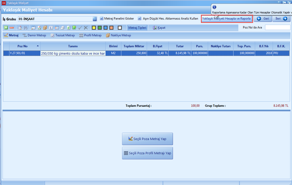The width and height of the screenshot is (292, 185).
Task: Click the green plus add row icon
Action: click(6, 28)
